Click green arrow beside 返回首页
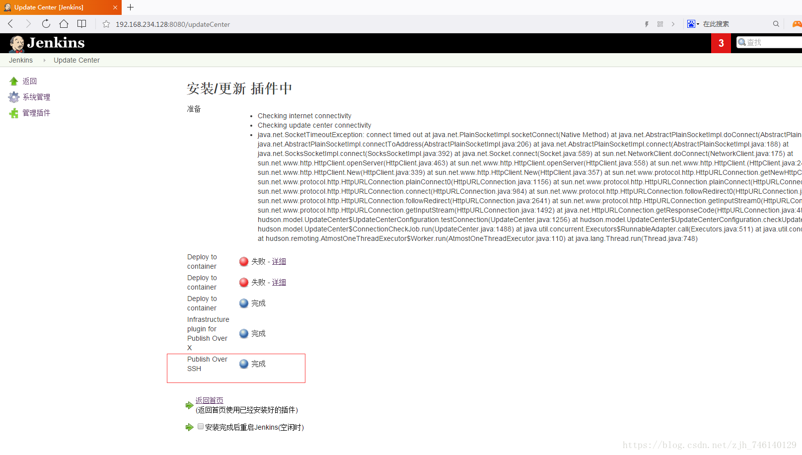The image size is (802, 455). 189,405
